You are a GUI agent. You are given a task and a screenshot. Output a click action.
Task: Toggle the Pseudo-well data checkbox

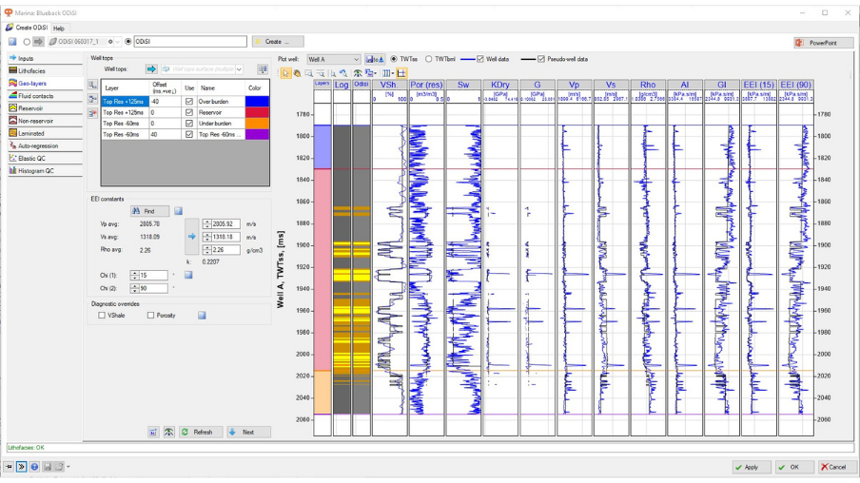coord(541,59)
